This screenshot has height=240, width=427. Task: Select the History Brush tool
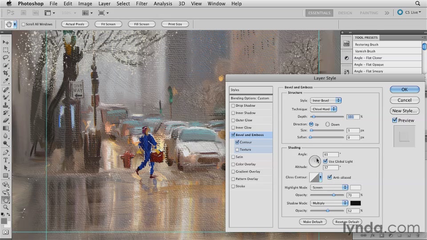coord(5,112)
